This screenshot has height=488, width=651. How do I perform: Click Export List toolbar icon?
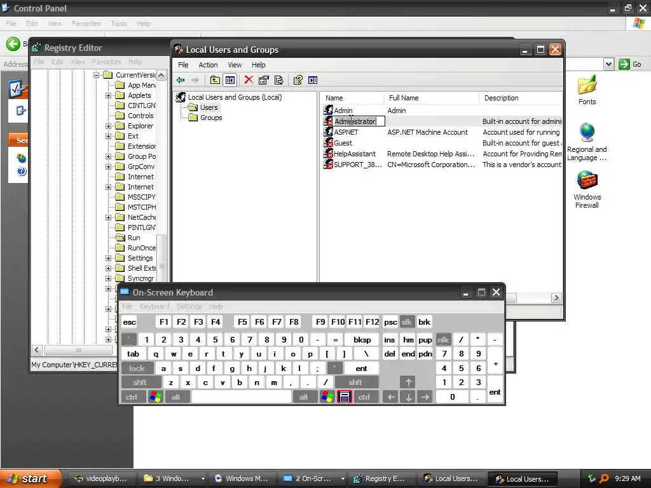pos(279,80)
